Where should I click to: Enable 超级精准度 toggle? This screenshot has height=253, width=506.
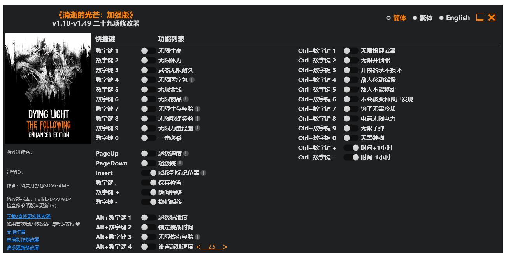(148, 218)
